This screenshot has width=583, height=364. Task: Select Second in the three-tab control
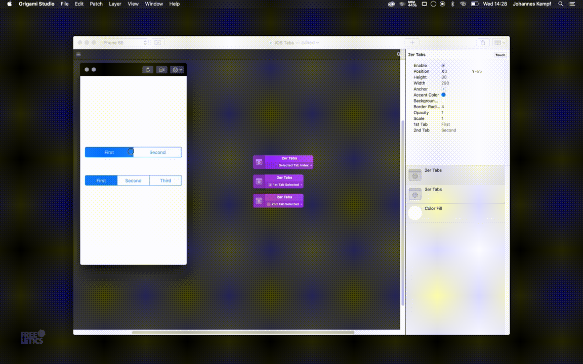133,180
